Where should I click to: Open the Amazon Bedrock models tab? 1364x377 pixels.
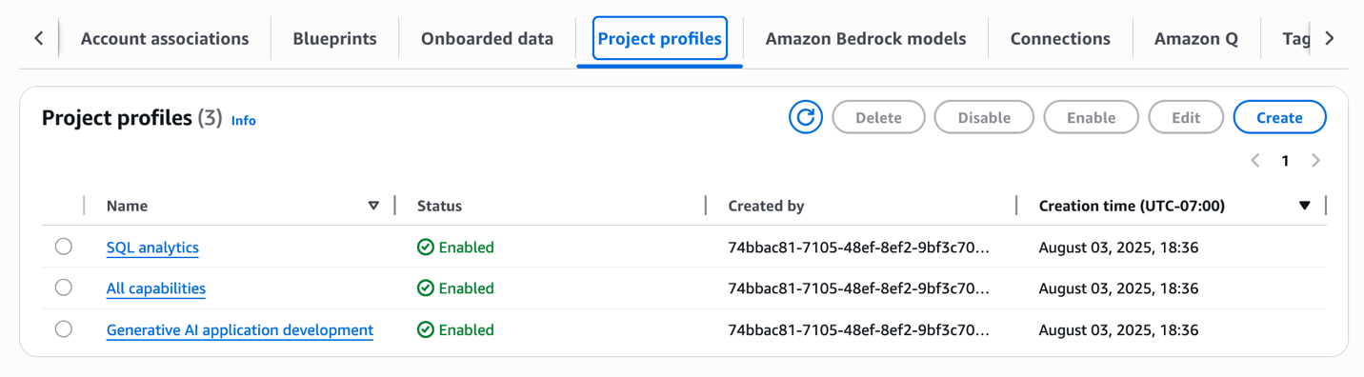coord(866,39)
